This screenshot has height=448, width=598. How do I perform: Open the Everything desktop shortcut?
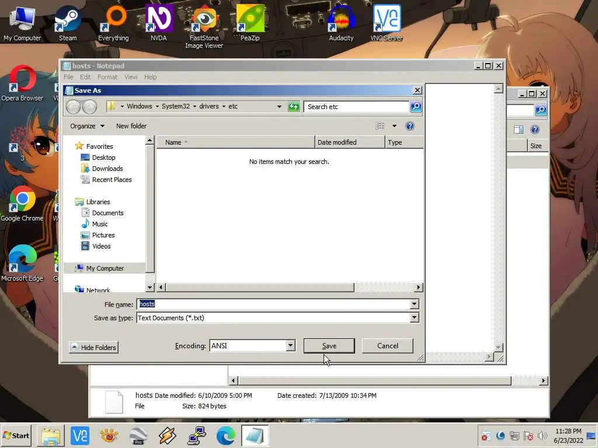(x=113, y=23)
